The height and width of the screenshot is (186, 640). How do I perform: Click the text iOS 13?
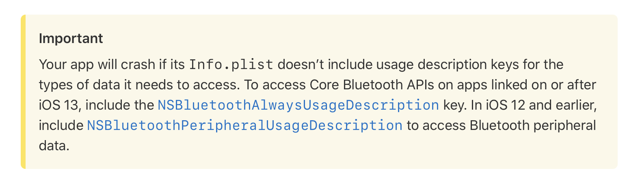point(60,105)
